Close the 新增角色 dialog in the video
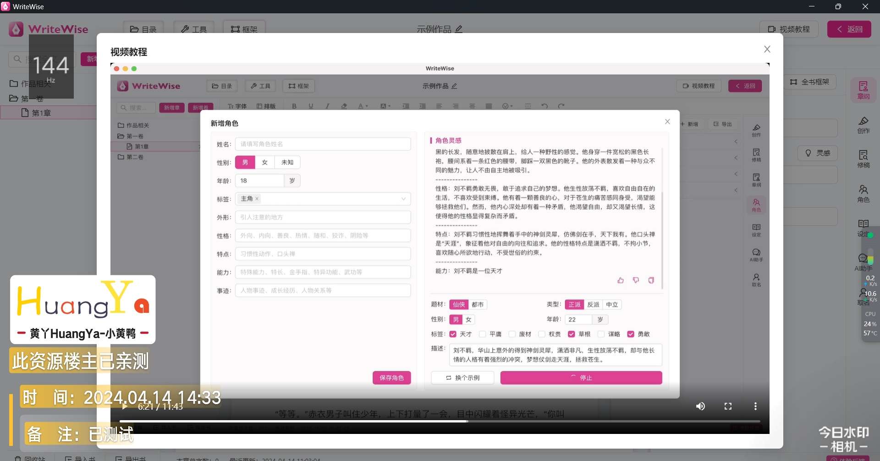This screenshot has width=880, height=461. click(667, 122)
